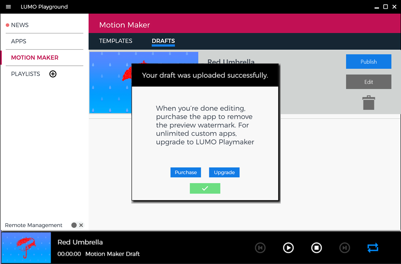Play the Red Umbrella draft

(288, 248)
